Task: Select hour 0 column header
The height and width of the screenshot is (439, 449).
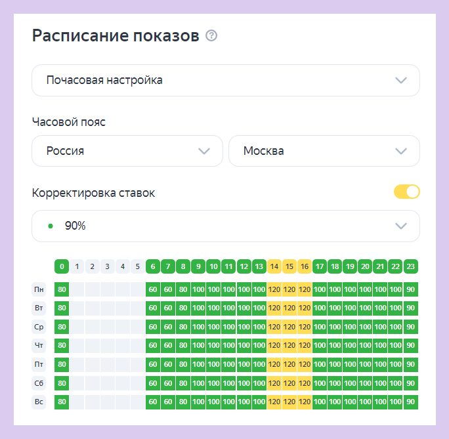Action: (x=62, y=266)
